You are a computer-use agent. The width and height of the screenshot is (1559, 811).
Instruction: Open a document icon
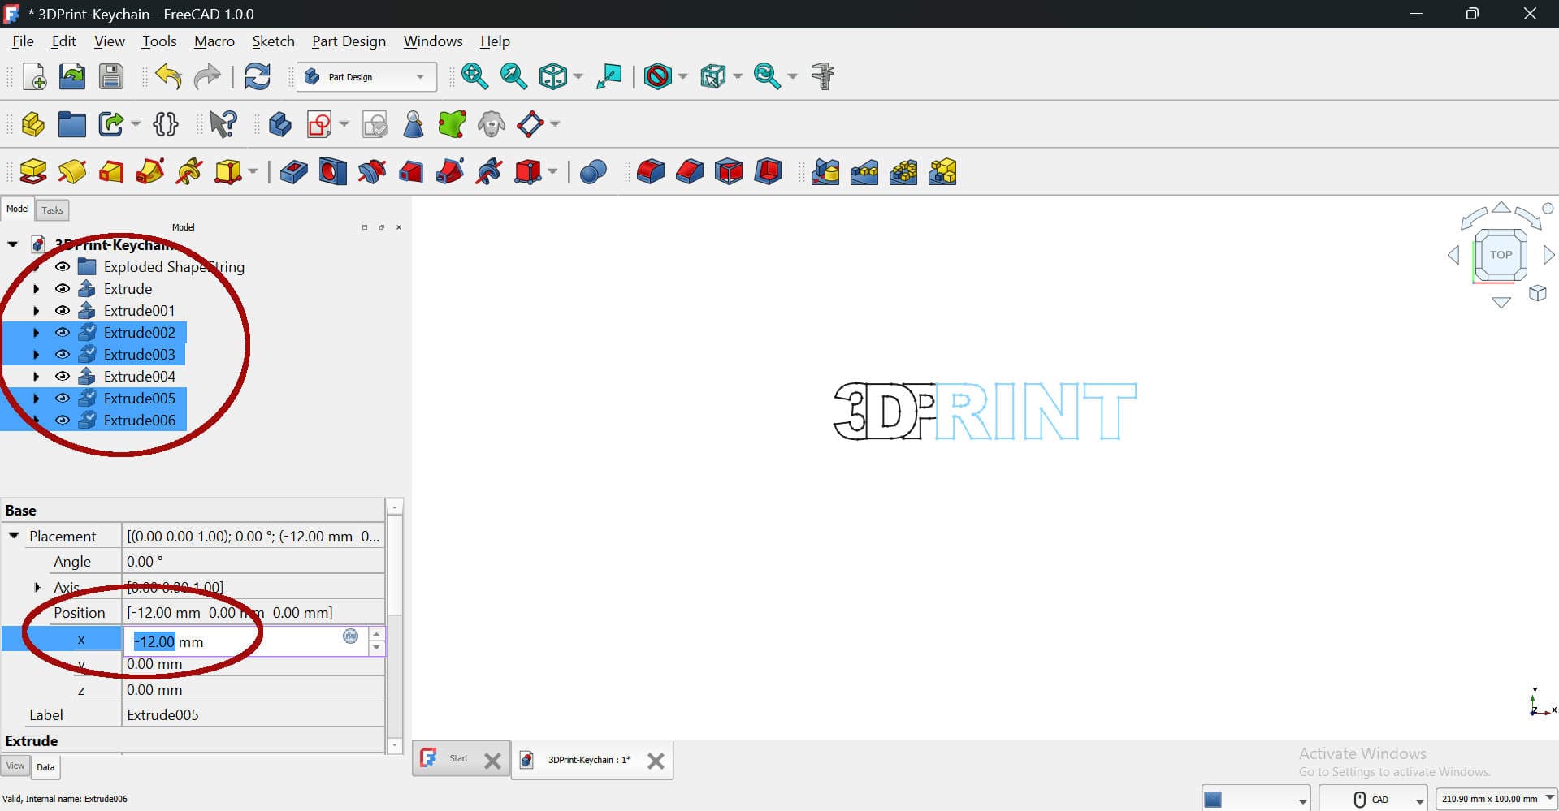click(x=72, y=76)
